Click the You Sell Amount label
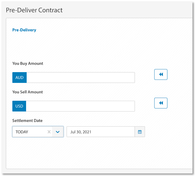 pos(27,92)
